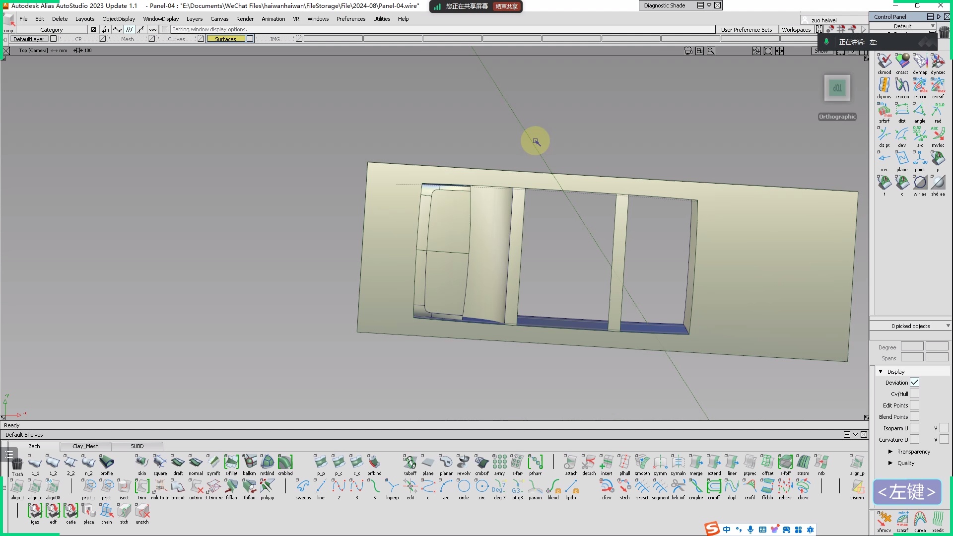Enable the Edit Points checkbox
Image resolution: width=953 pixels, height=536 pixels.
pyautogui.click(x=914, y=405)
